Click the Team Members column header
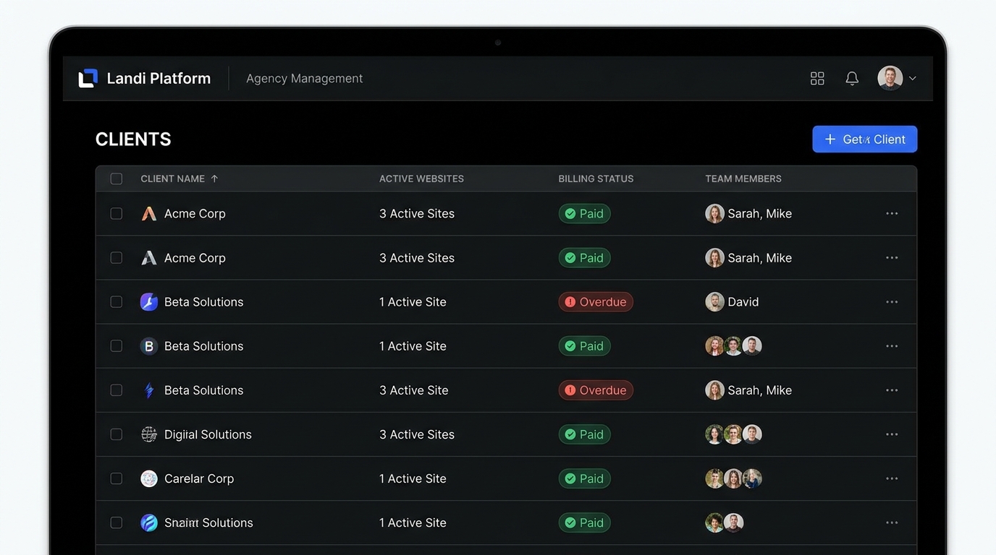 coord(743,178)
